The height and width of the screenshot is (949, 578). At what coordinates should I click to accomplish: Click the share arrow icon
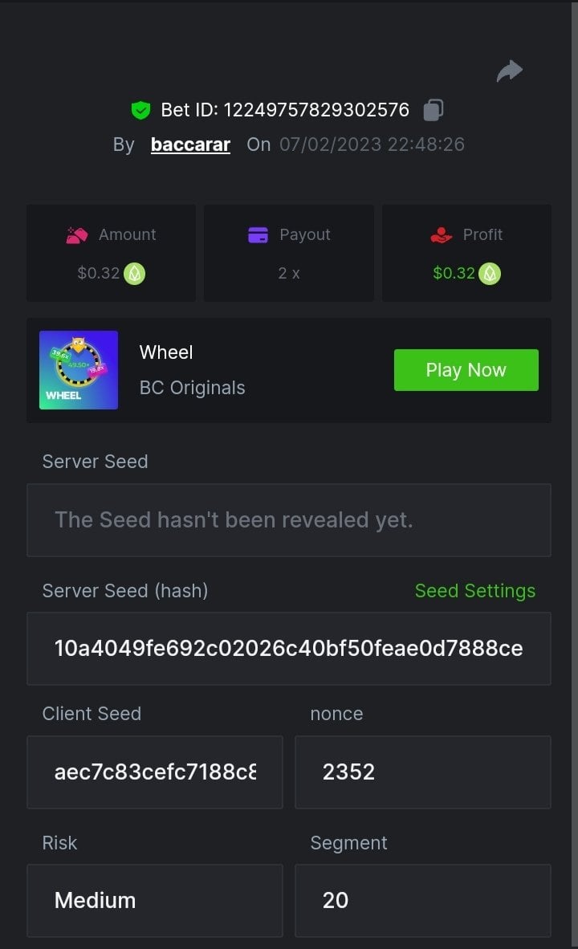(x=509, y=71)
